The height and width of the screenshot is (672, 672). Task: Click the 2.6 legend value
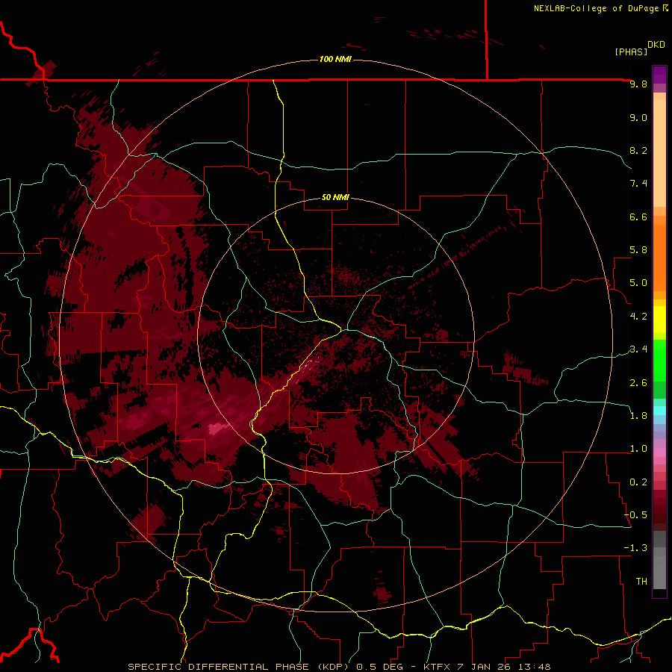tap(638, 383)
